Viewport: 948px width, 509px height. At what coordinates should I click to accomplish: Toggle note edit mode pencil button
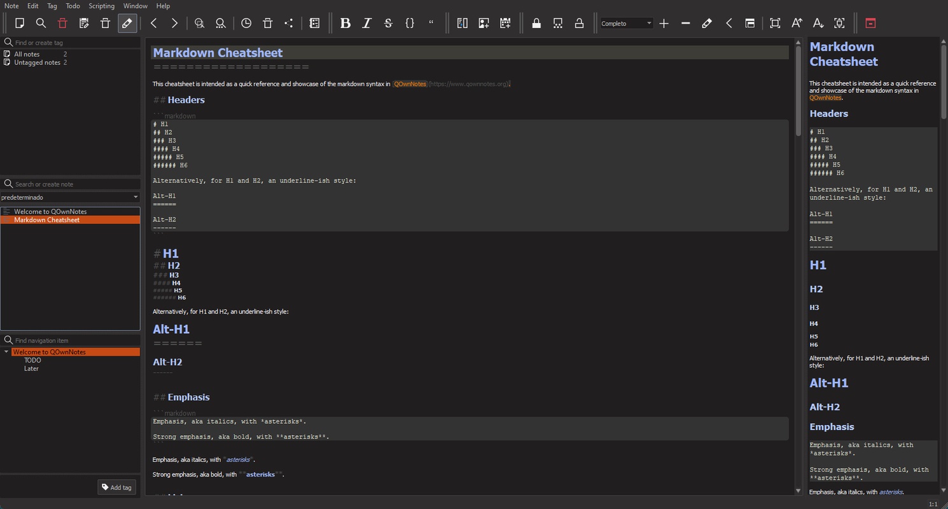click(127, 24)
